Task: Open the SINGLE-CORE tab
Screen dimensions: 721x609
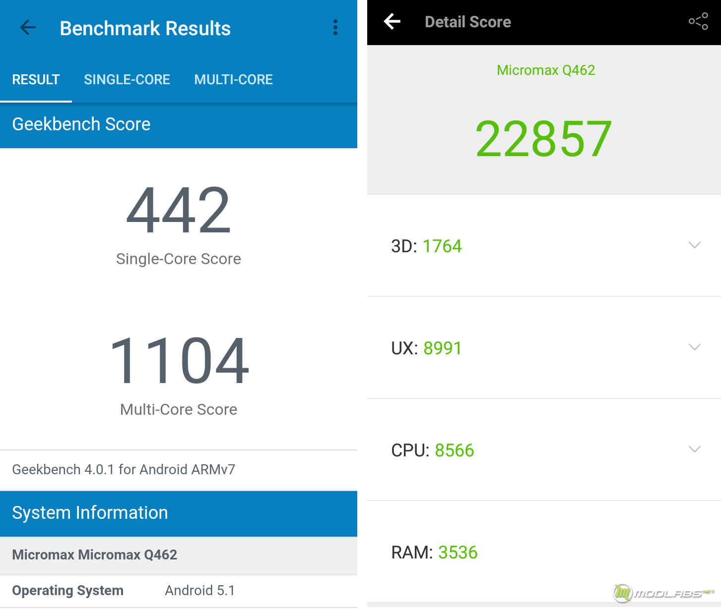Action: (127, 79)
